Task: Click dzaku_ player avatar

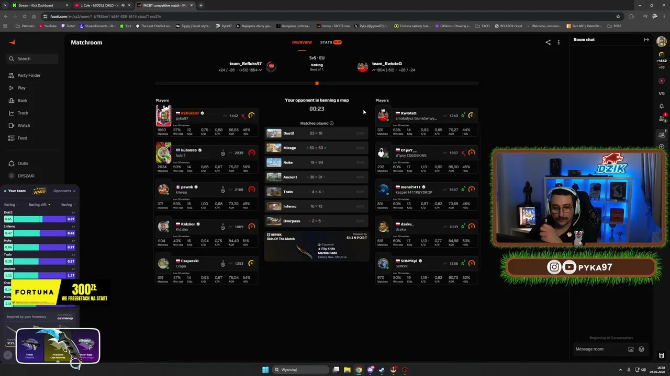Action: (x=384, y=227)
